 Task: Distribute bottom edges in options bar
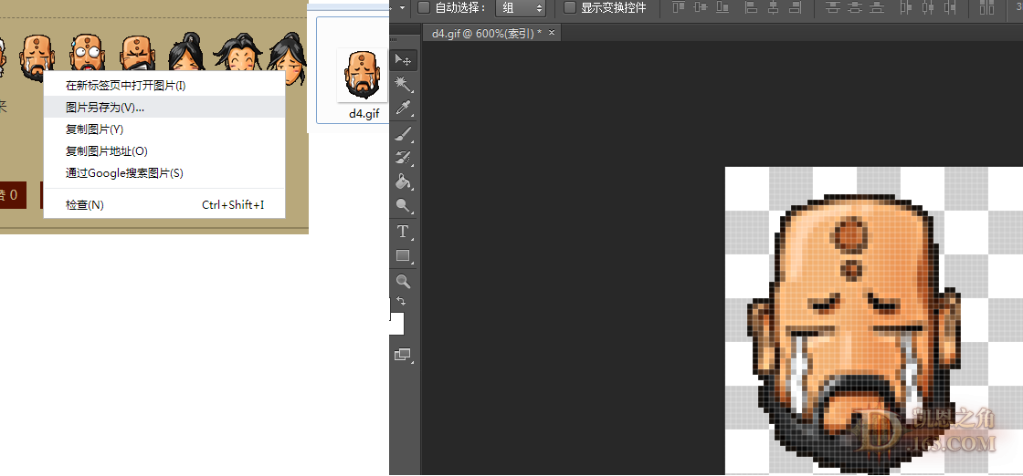tap(877, 8)
